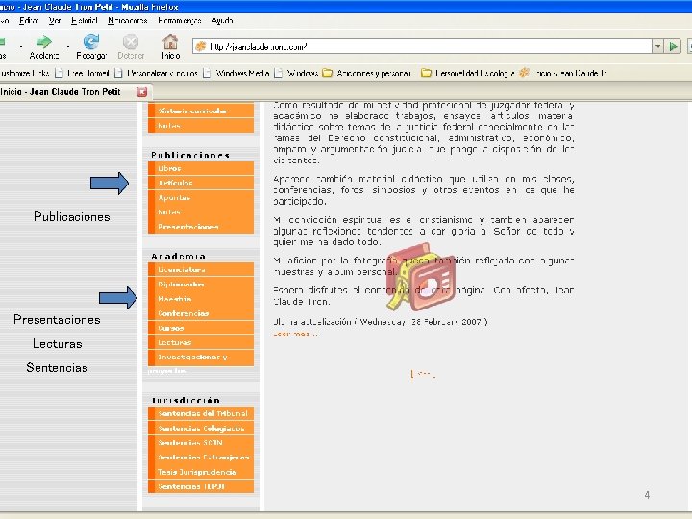This screenshot has width=692, height=519.
Task: Open the Historial menu
Action: click(84, 21)
